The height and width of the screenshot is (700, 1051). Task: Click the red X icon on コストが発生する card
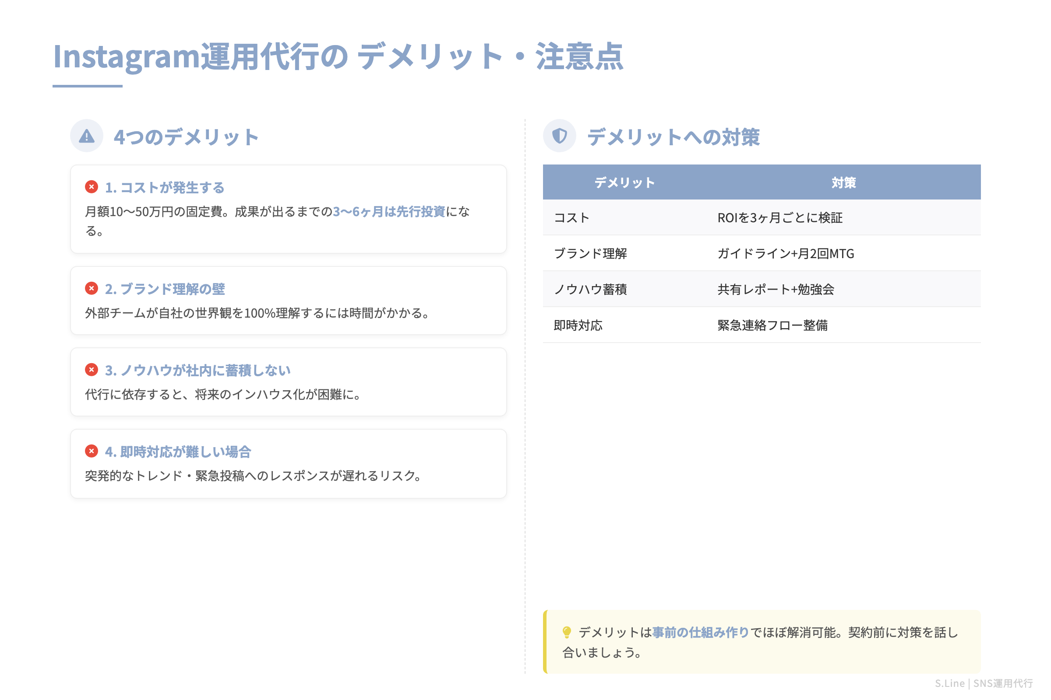(x=92, y=187)
